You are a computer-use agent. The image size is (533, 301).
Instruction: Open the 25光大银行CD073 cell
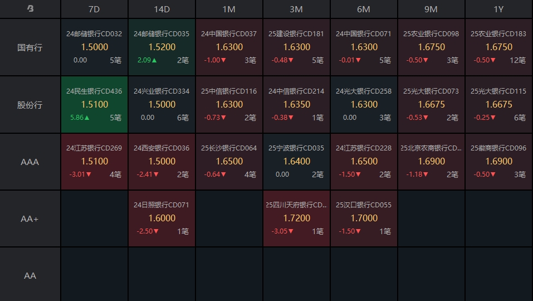[431, 104]
